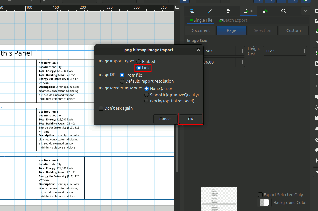Select the Custom export area button
The image size is (318, 211).
point(294,30)
